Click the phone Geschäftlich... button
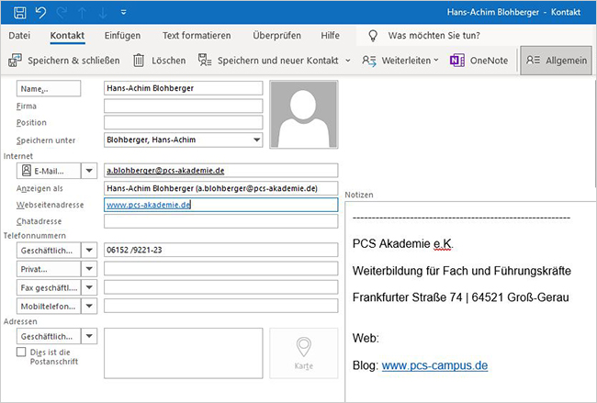The width and height of the screenshot is (597, 403). click(x=49, y=251)
